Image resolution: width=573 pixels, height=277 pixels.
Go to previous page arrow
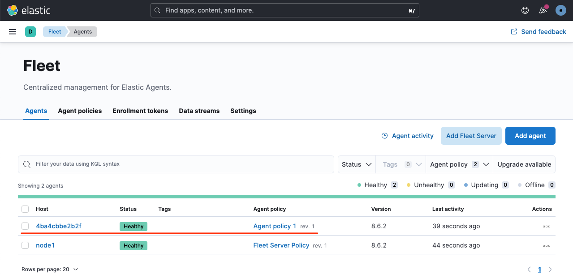[529, 269]
